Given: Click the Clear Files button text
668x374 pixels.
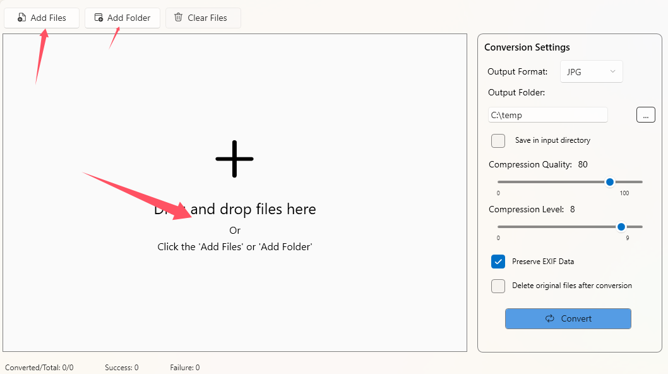Looking at the screenshot, I should pos(207,18).
